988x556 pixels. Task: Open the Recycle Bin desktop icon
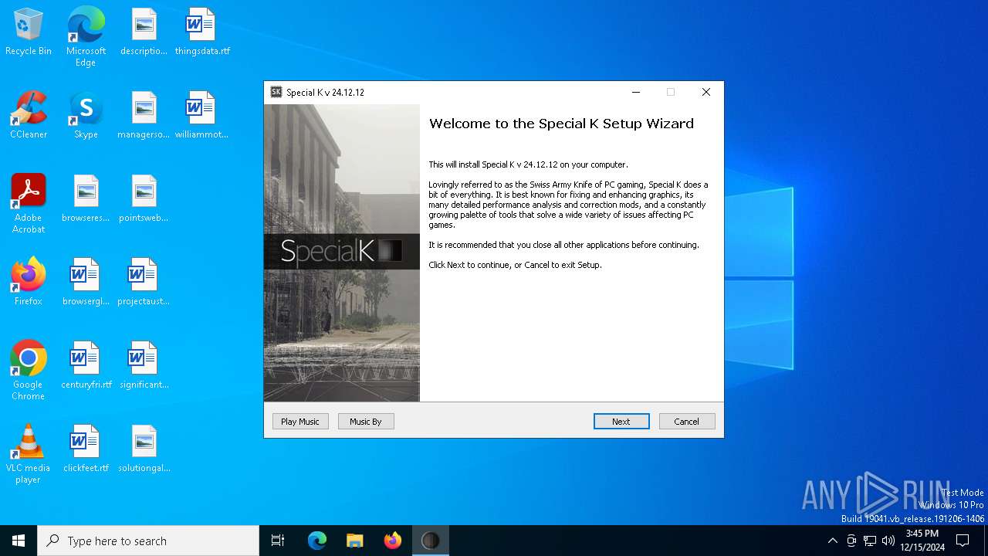[x=29, y=32]
